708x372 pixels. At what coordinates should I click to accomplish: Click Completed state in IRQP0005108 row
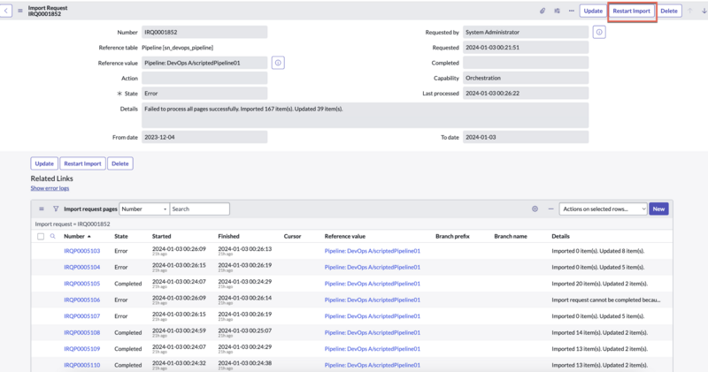click(127, 332)
